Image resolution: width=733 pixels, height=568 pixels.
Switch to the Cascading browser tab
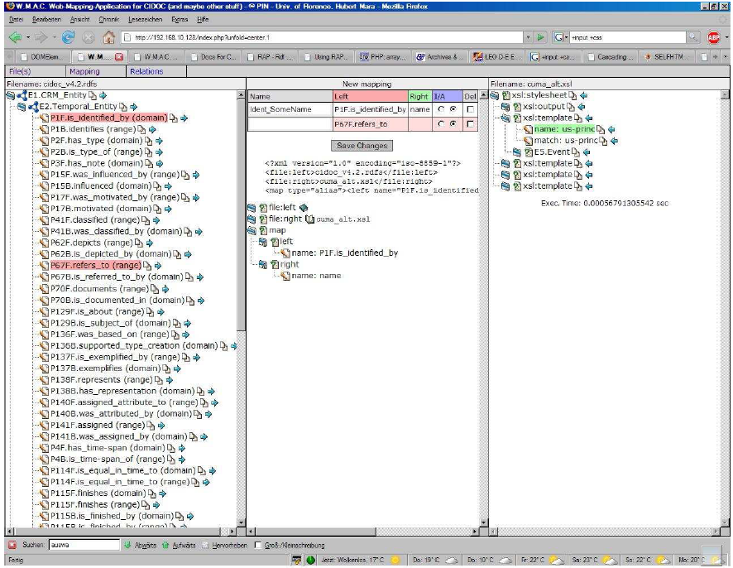tap(611, 56)
